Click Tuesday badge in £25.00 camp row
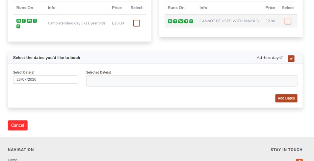The width and height of the screenshot is (314, 161). pos(24,21)
